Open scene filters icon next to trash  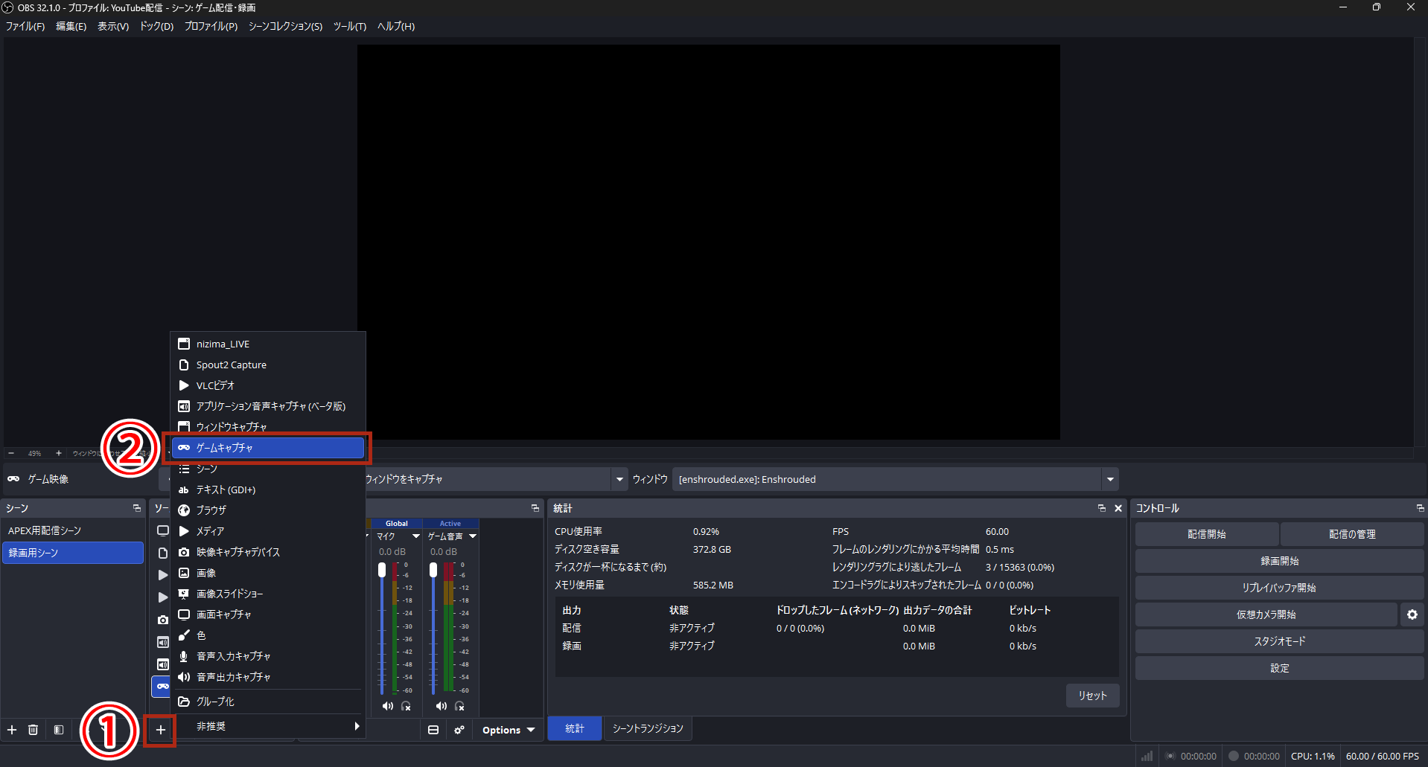click(x=59, y=730)
